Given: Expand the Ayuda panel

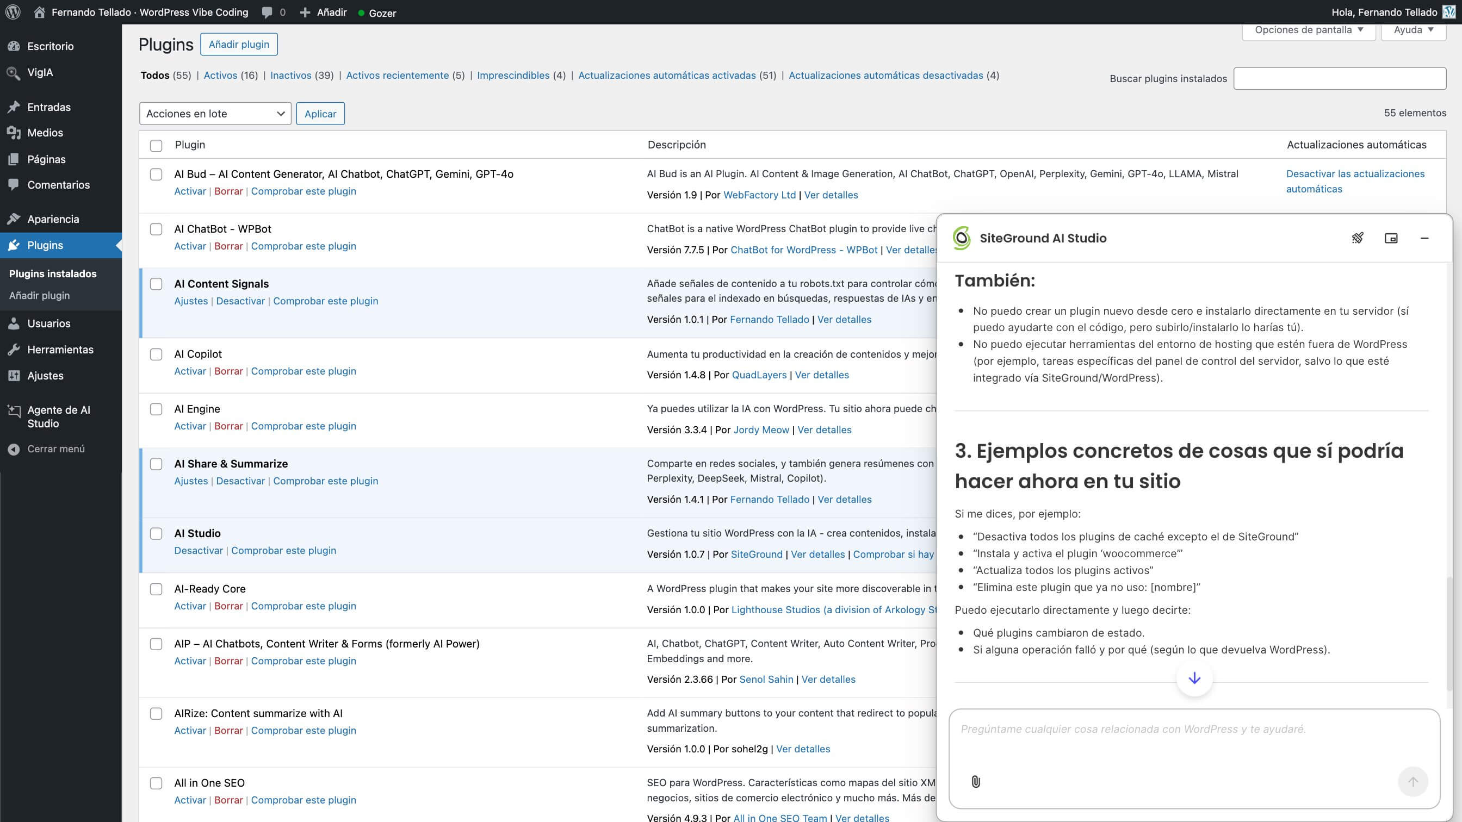Looking at the screenshot, I should (1413, 29).
